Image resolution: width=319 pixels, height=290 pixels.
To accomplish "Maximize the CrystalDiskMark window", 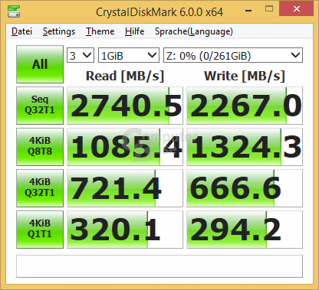I will [x=269, y=9].
